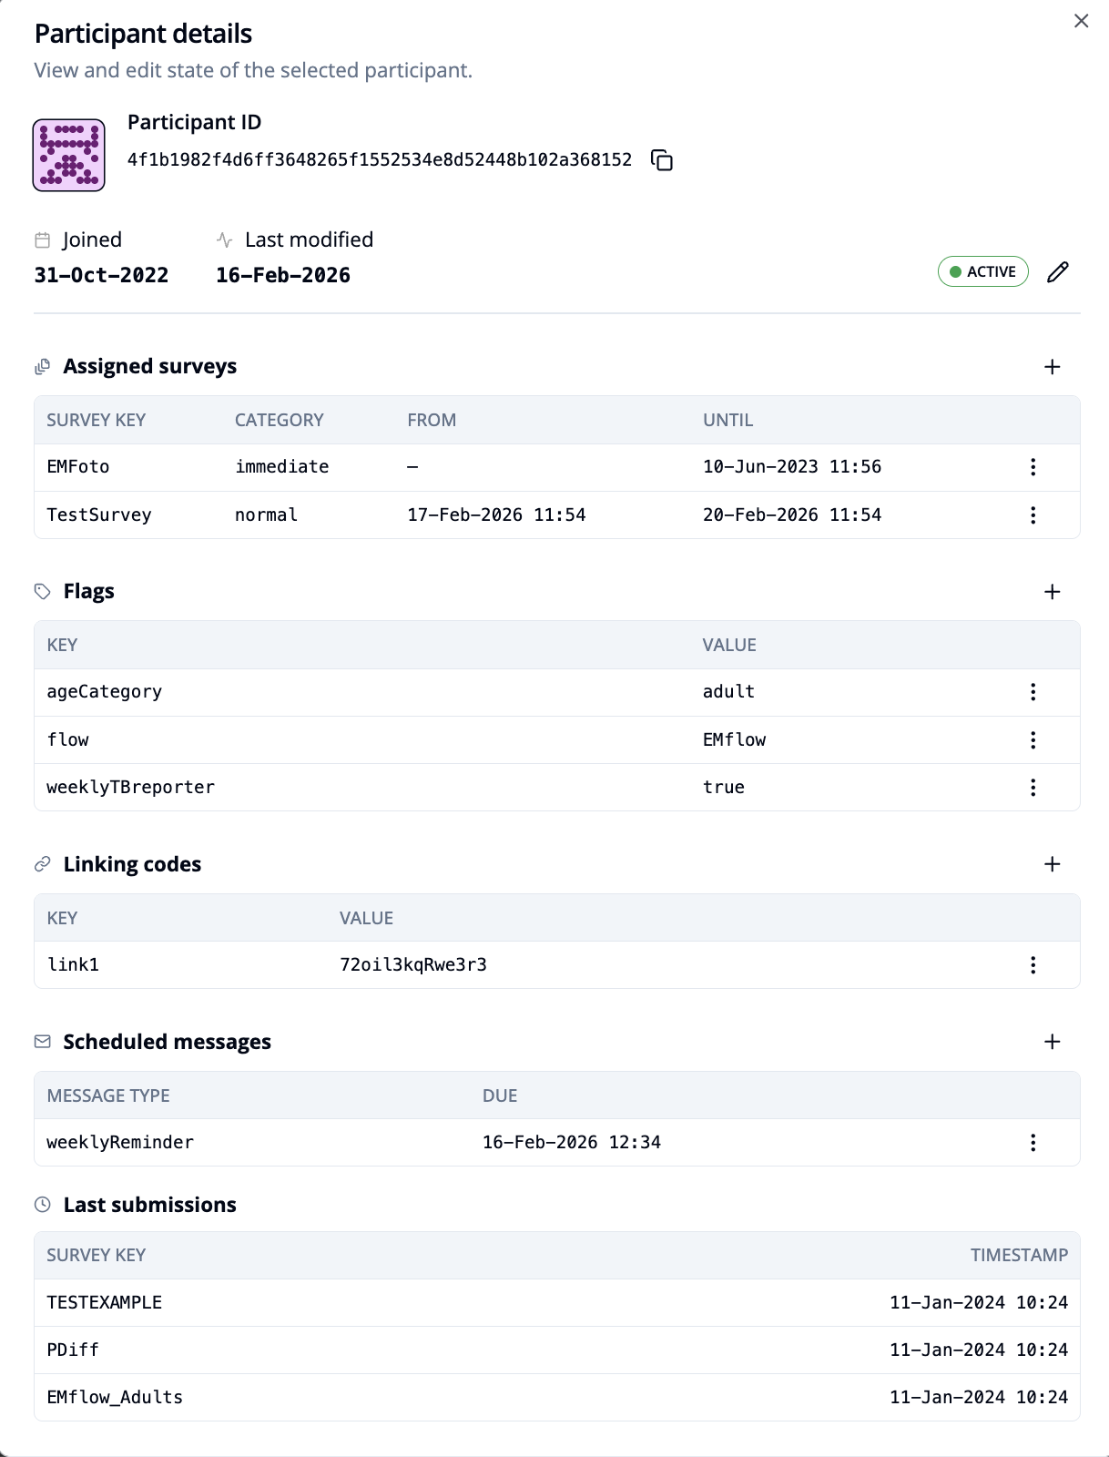Add a new assigned survey
Image resolution: width=1109 pixels, height=1457 pixels.
(1052, 367)
